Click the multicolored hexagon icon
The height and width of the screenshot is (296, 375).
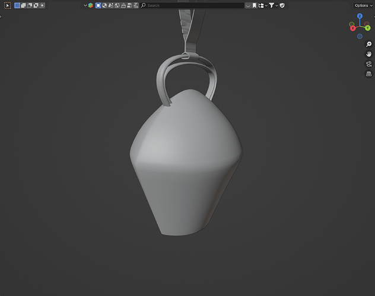pyautogui.click(x=91, y=5)
